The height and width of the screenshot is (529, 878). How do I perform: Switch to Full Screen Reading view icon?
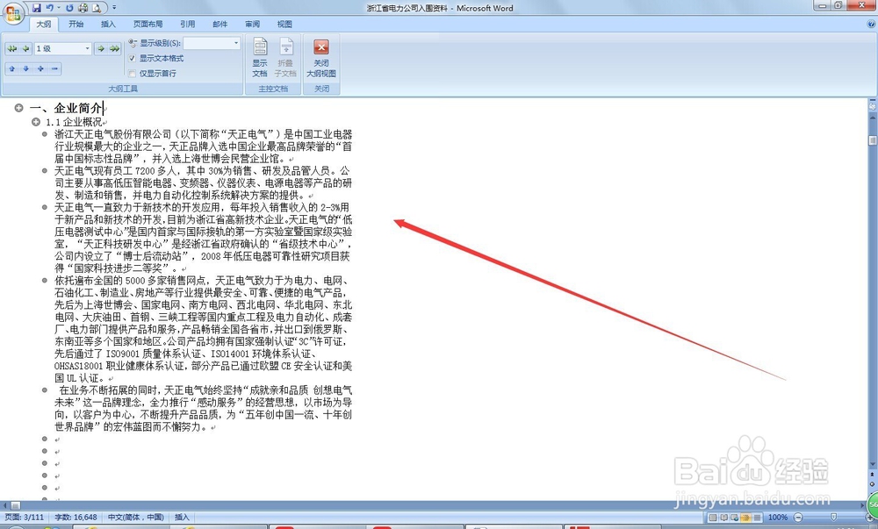[724, 518]
